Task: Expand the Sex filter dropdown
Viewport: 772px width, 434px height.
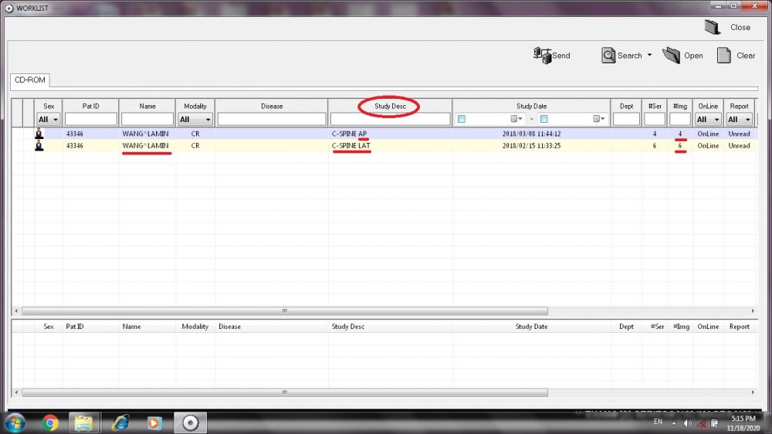Action: tap(55, 120)
